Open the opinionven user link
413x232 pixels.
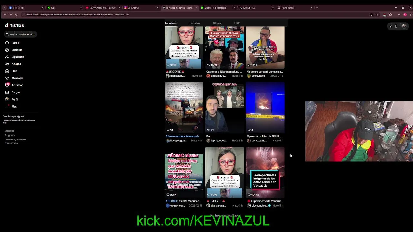point(178,205)
